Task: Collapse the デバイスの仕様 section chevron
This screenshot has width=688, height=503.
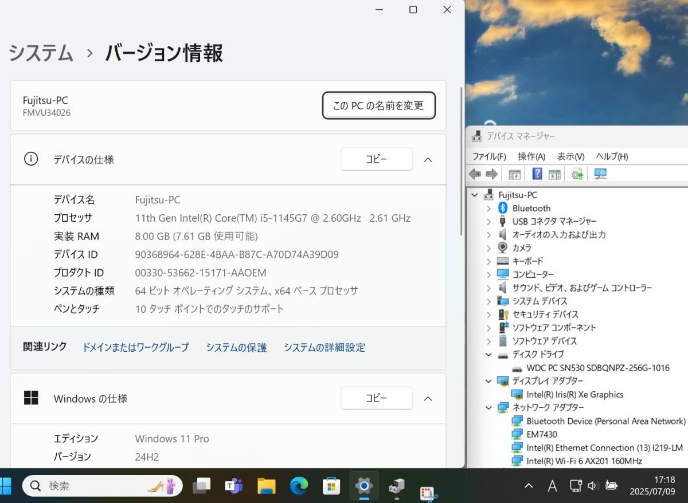Action: pos(428,159)
